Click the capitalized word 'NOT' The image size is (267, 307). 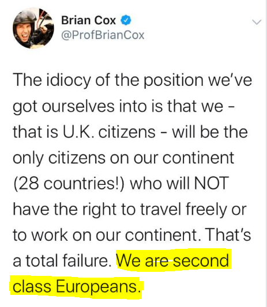211,184
